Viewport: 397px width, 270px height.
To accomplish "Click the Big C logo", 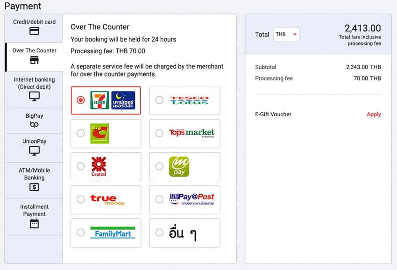I will pos(99,134).
